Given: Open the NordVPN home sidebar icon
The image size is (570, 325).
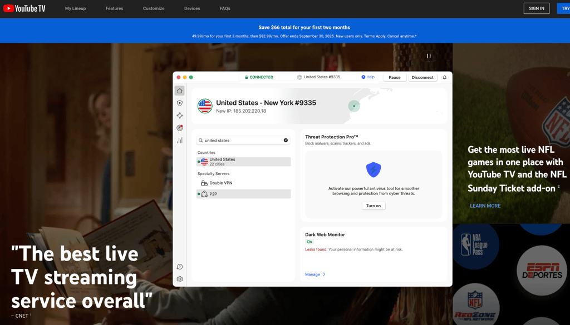Looking at the screenshot, I should click(x=180, y=91).
